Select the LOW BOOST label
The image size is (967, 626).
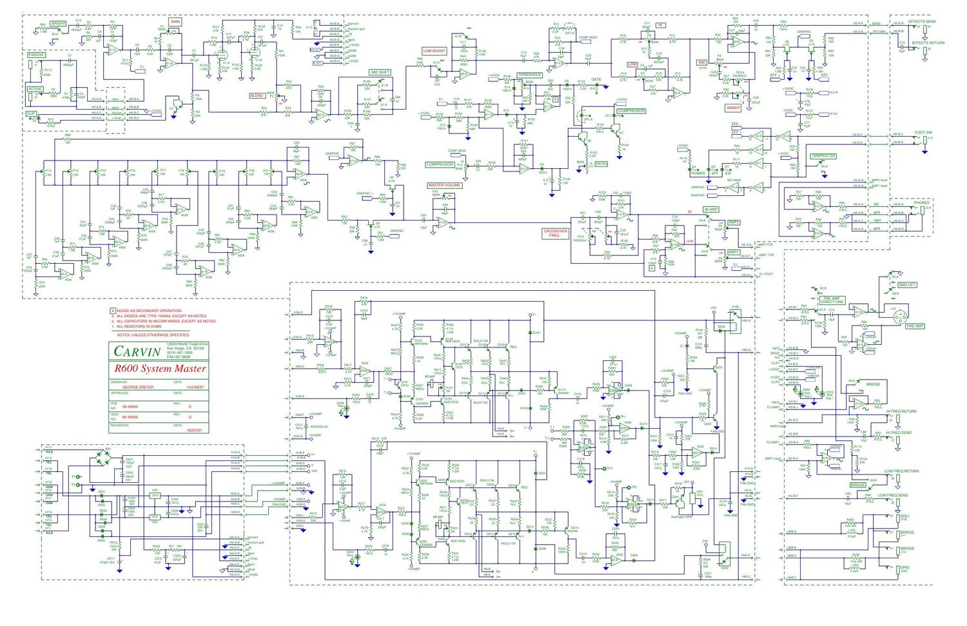(435, 50)
